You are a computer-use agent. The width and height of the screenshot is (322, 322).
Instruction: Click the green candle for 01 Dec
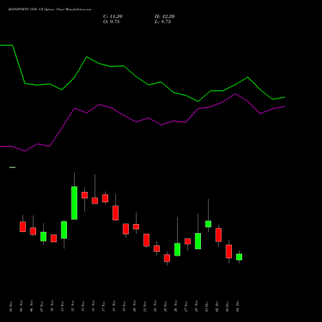pyautogui.click(x=208, y=224)
